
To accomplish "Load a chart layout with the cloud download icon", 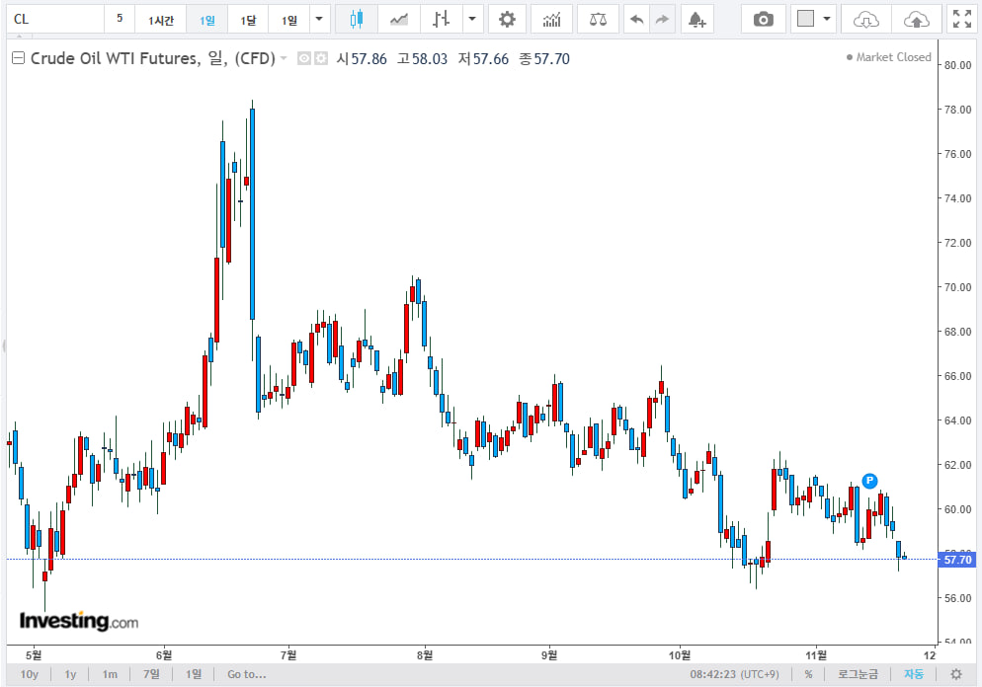I will [866, 19].
